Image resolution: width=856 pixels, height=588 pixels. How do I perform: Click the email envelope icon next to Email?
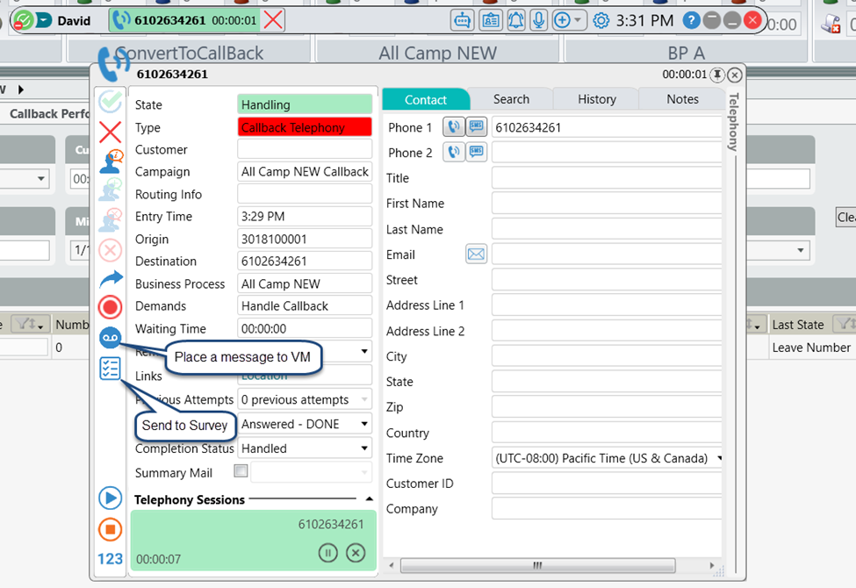(476, 255)
